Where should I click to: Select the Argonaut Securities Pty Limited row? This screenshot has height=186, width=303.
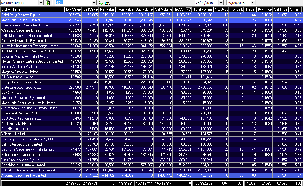[x=151, y=175]
